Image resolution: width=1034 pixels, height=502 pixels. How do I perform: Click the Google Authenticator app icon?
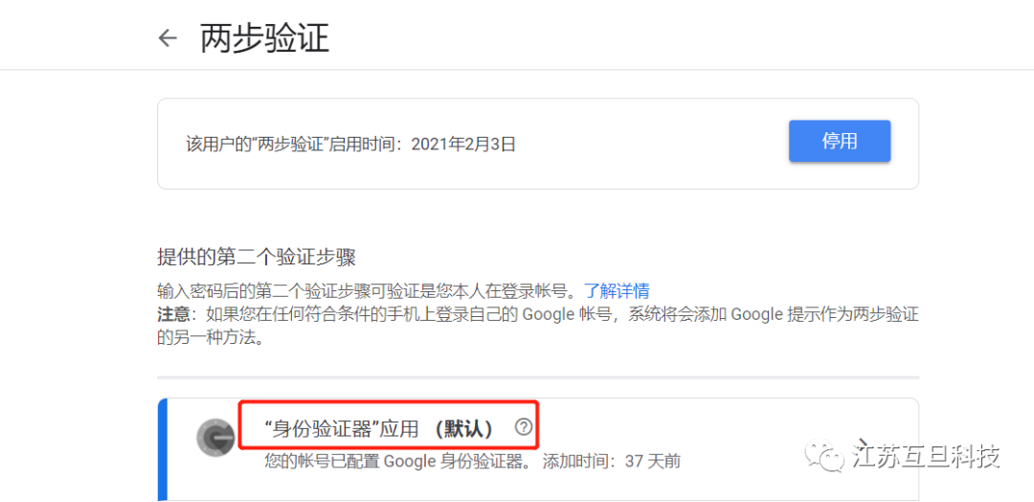point(215,438)
